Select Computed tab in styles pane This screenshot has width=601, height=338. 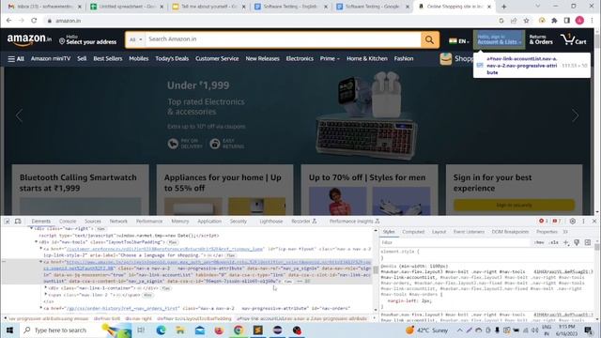coord(413,232)
